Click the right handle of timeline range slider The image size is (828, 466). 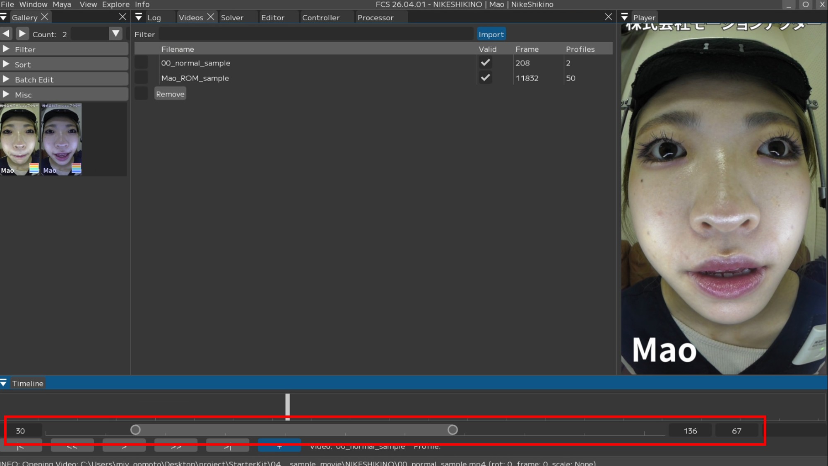[453, 430]
